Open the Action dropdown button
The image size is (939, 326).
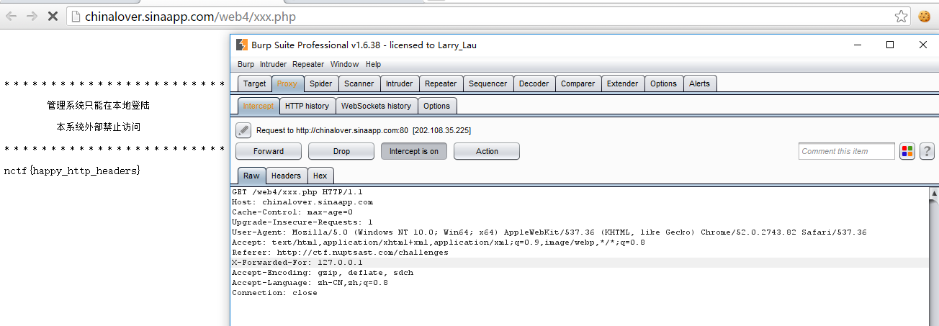(x=487, y=151)
